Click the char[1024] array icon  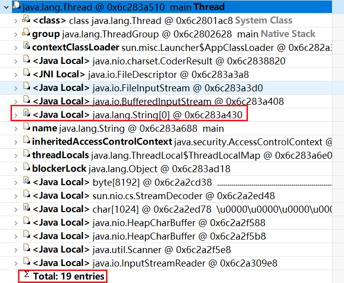pyautogui.click(x=26, y=208)
